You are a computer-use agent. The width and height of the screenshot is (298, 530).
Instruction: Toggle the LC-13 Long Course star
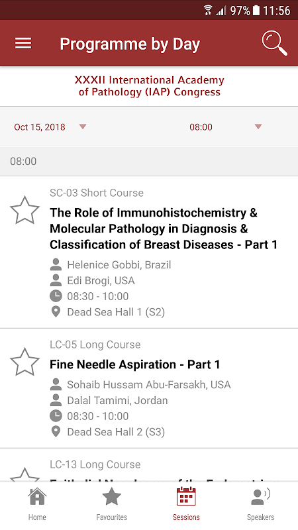(x=25, y=474)
